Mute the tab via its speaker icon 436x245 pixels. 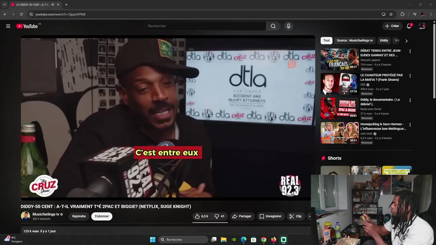click(52, 5)
